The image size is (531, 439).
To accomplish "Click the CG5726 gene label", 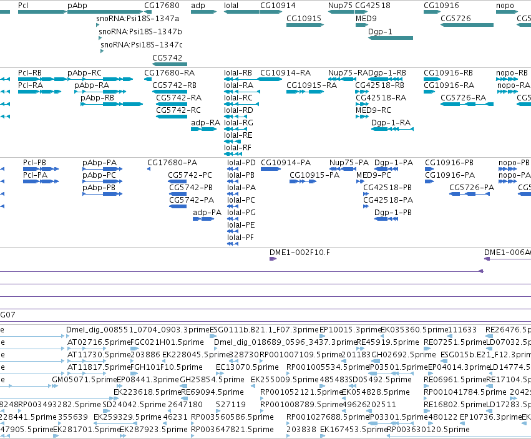I will pyautogui.click(x=455, y=18).
